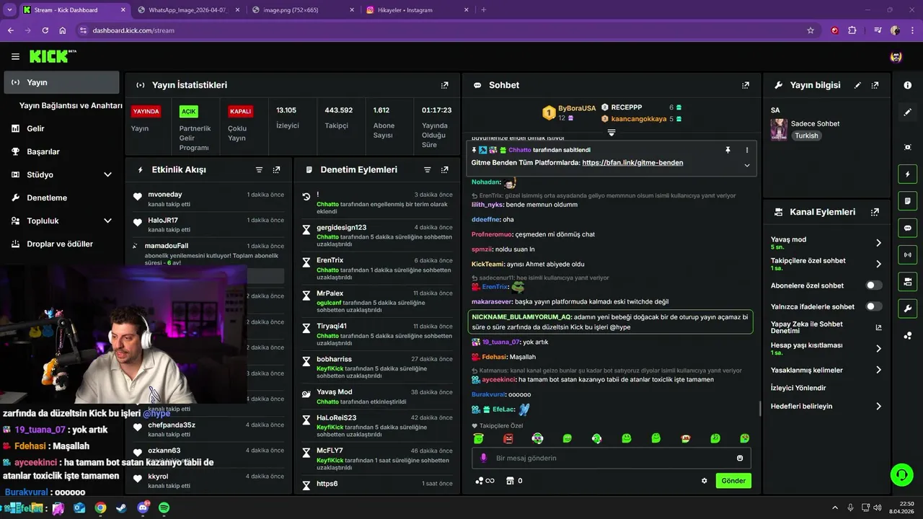Open Denetleme in the sidebar
Image resolution: width=923 pixels, height=519 pixels.
[61, 198]
